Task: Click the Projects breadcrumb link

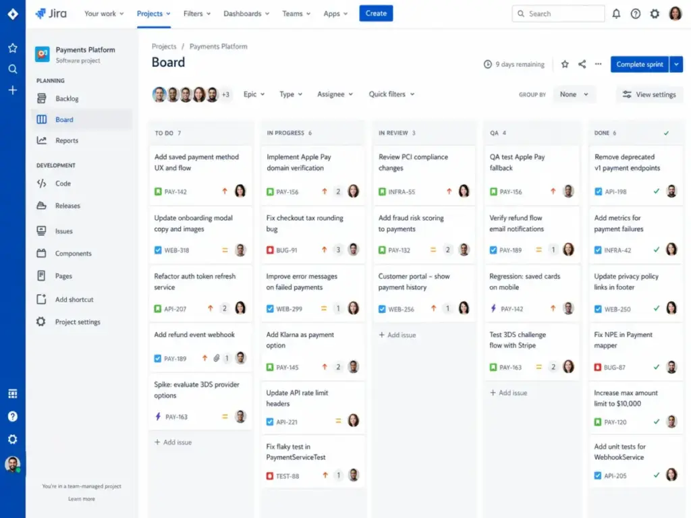Action: (164, 47)
